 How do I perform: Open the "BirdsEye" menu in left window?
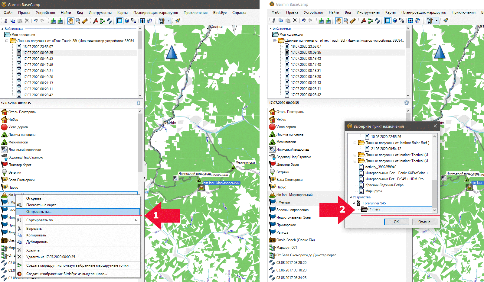[x=220, y=13]
